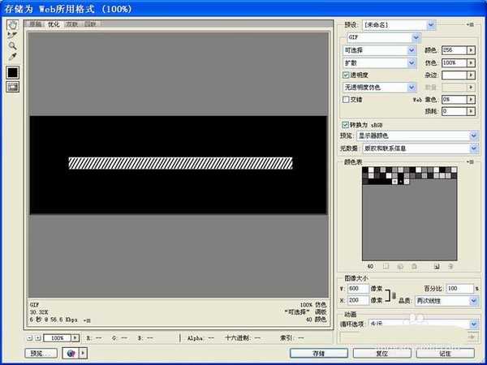Select the Zoom magnifier tool
This screenshot has height=365, width=487.
tap(12, 45)
